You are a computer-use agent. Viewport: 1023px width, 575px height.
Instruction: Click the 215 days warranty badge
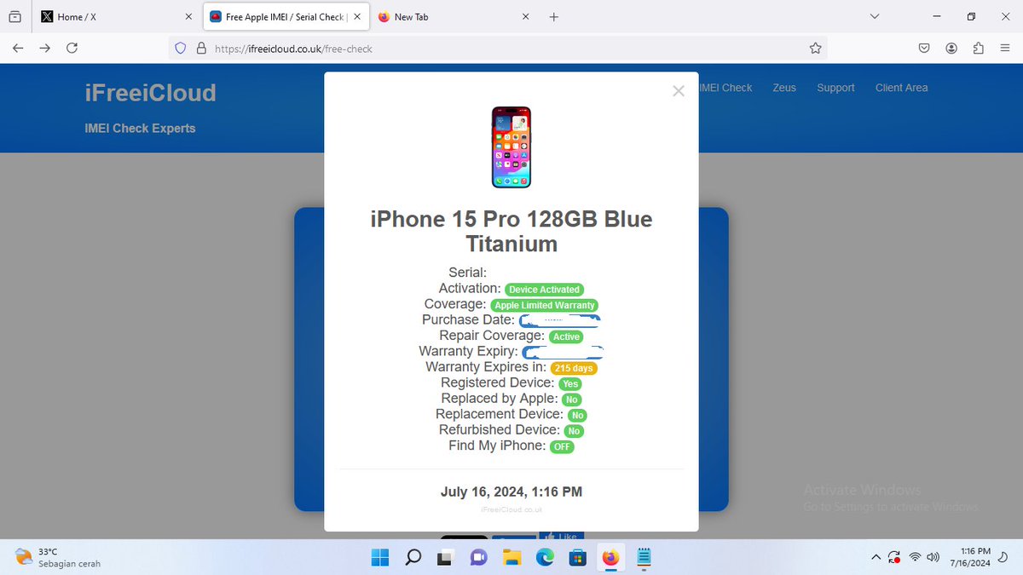[x=574, y=368]
